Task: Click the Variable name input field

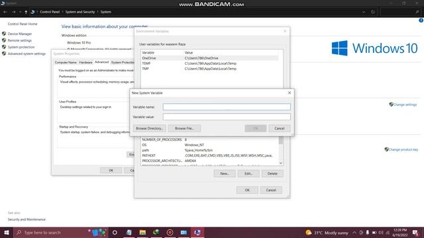Action: [x=227, y=107]
